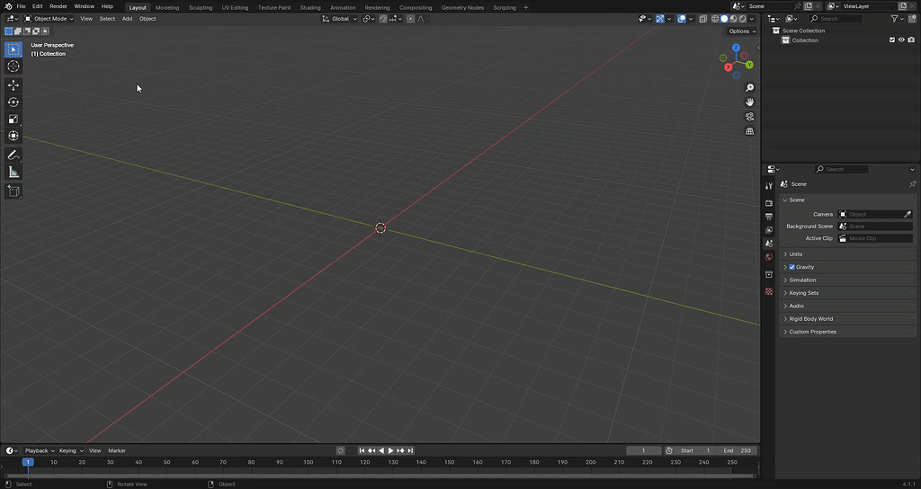Switch to Wireframe viewport shading

(715, 19)
